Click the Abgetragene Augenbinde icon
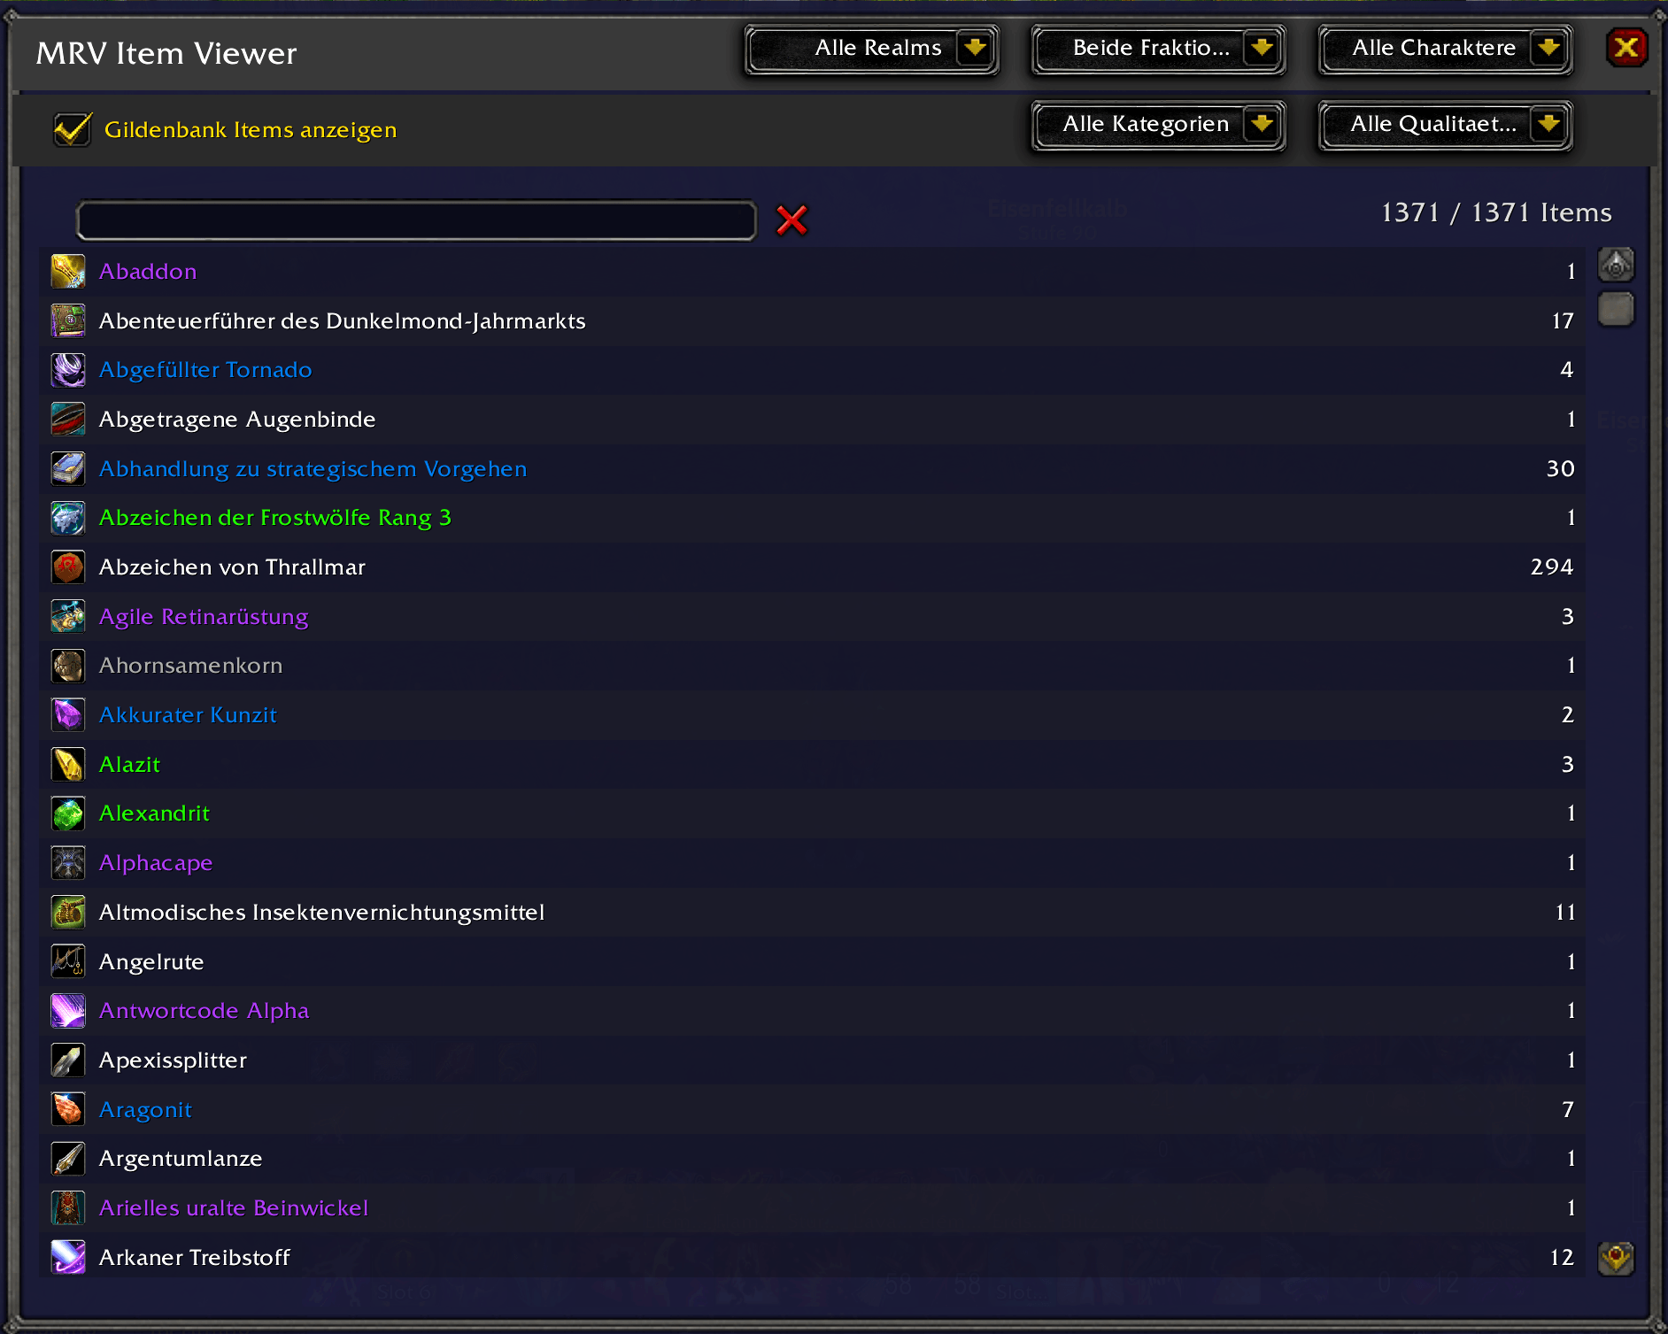1668x1334 pixels. click(x=68, y=420)
